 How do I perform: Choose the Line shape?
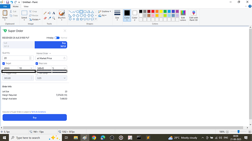[x=70, y=12]
